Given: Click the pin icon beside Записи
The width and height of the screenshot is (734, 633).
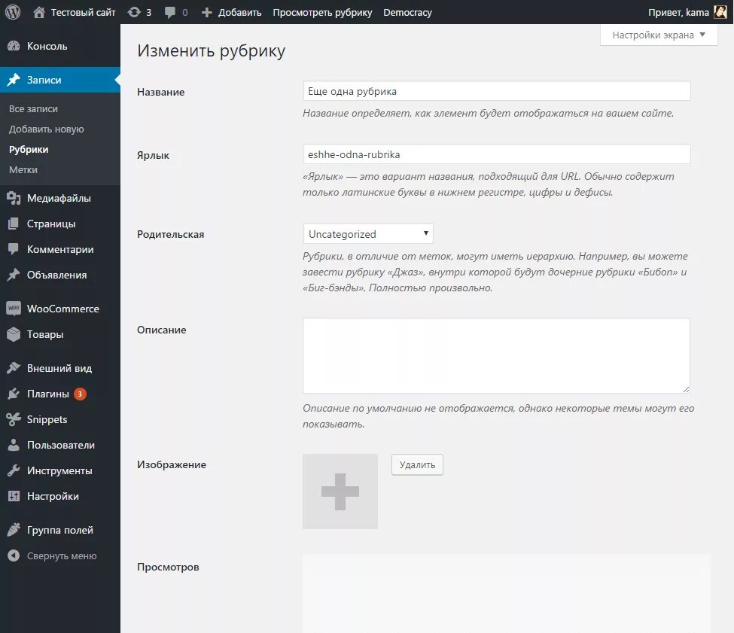Looking at the screenshot, I should pyautogui.click(x=14, y=80).
